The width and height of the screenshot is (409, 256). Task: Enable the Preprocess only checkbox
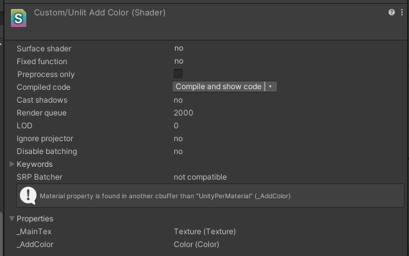(178, 74)
